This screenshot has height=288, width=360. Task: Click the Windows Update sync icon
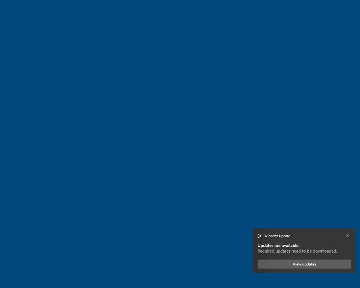click(260, 236)
